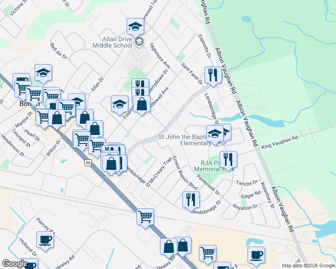Select the school marker near Bell Air Dr
The width and height of the screenshot is (336, 269).
[x=43, y=74]
